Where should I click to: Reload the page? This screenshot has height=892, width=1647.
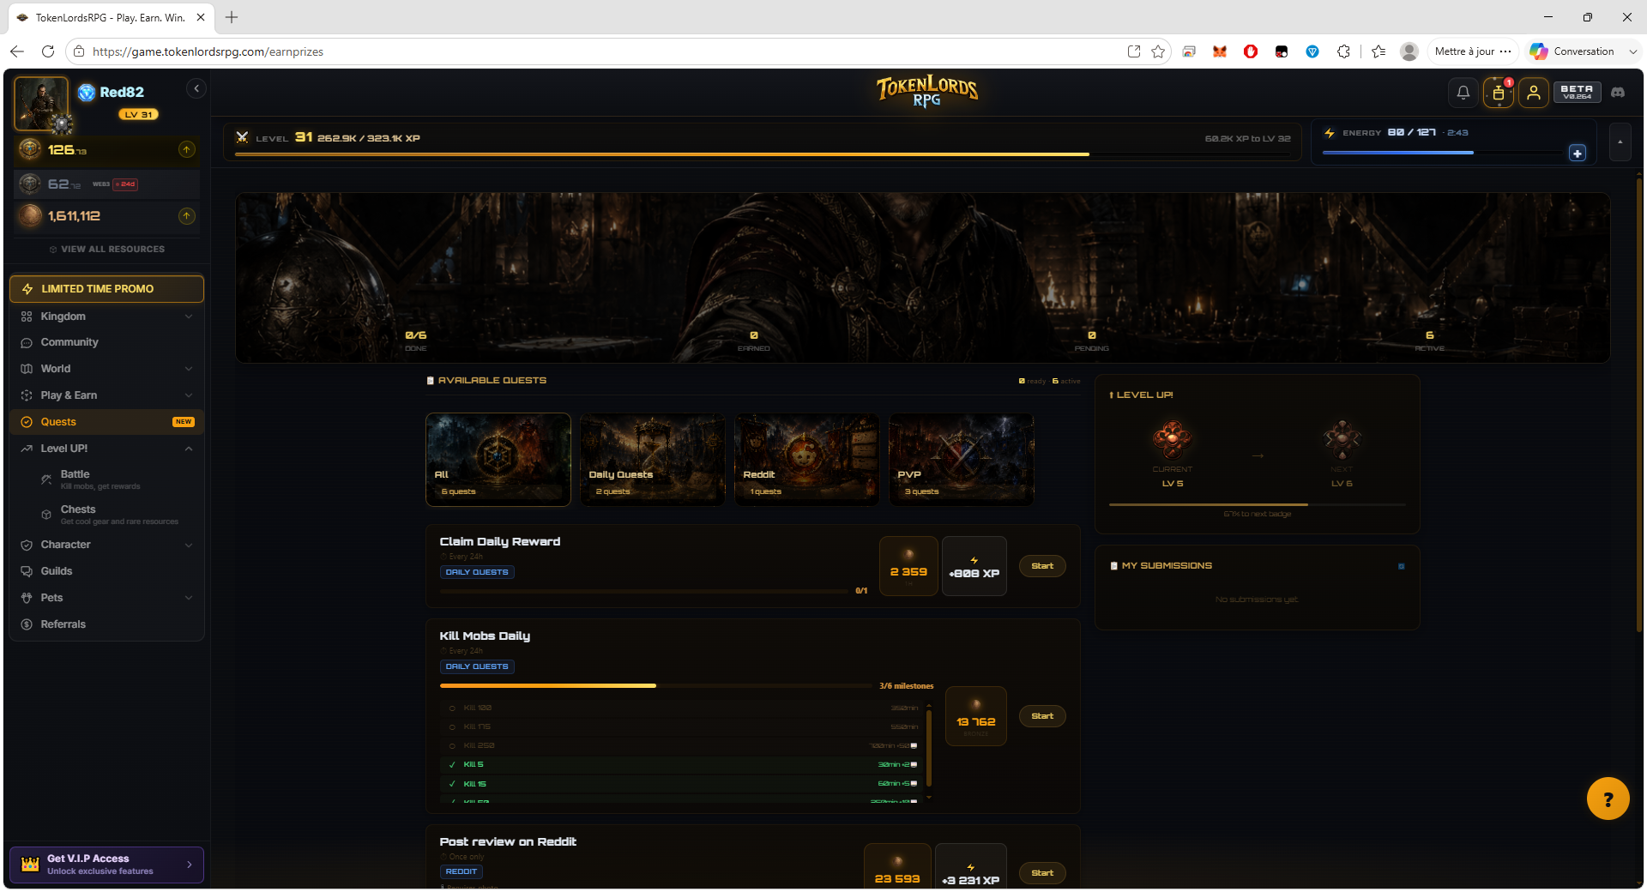pyautogui.click(x=48, y=51)
